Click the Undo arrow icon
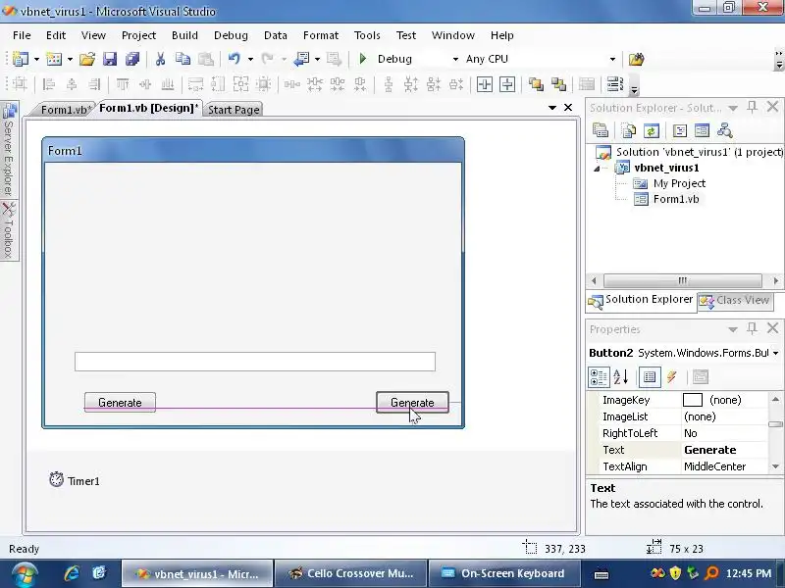This screenshot has width=785, height=588. [235, 59]
